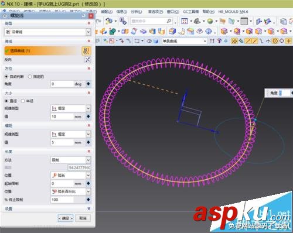Open the 装配(A) menu

click(x=107, y=12)
